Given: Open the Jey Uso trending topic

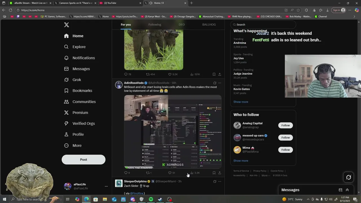Looking at the screenshot, I should 239,58.
